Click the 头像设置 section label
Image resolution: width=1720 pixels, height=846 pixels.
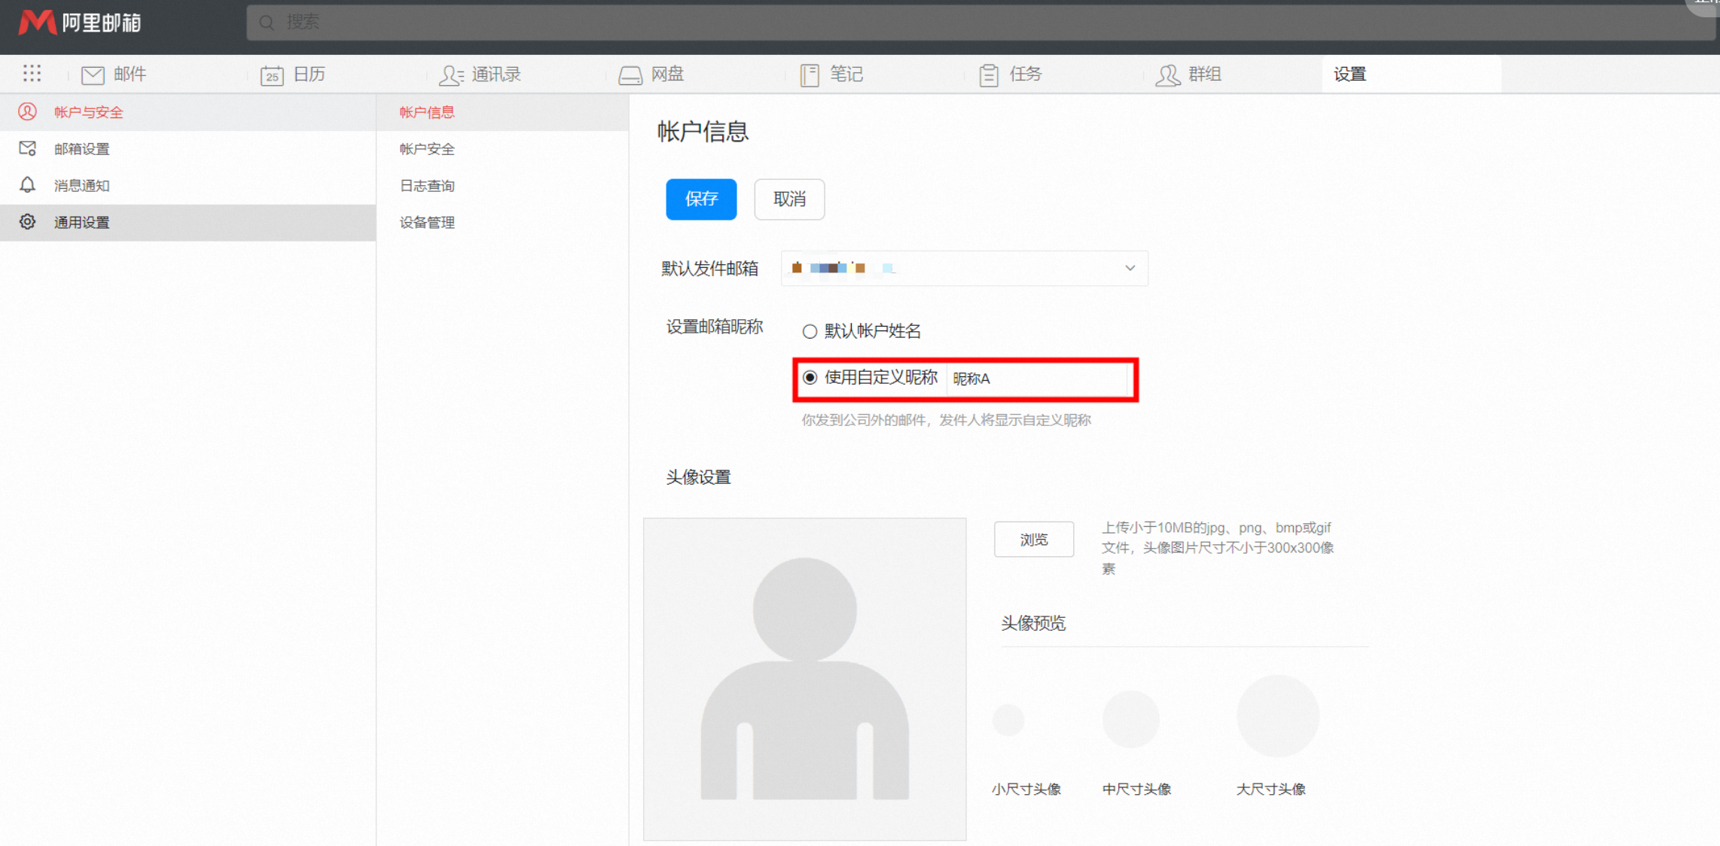(698, 477)
